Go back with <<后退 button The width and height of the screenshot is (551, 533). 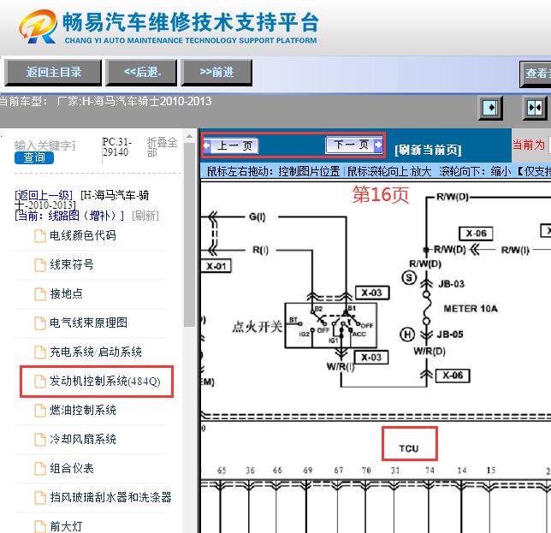click(x=141, y=73)
